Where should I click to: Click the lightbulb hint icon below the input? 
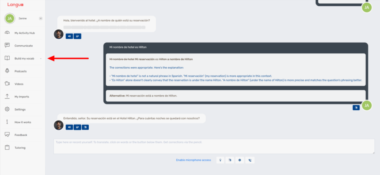[220, 160]
